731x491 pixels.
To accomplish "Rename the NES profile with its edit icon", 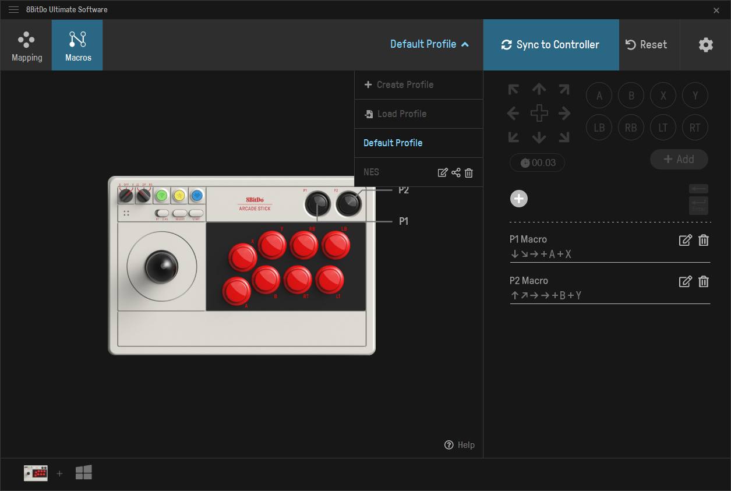I will click(443, 172).
